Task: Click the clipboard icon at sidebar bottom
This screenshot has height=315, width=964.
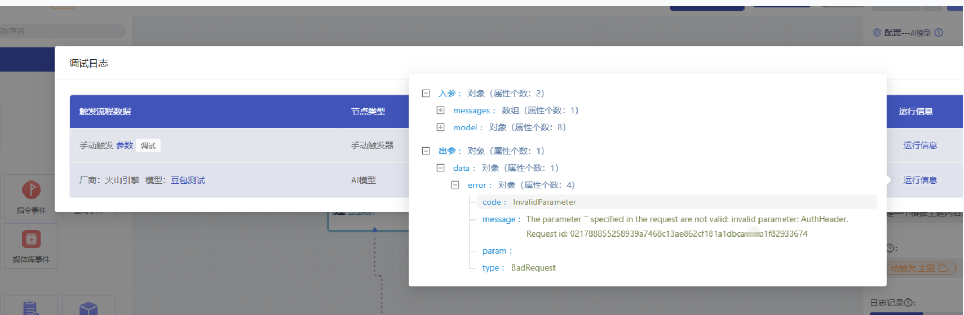Action: [x=31, y=309]
